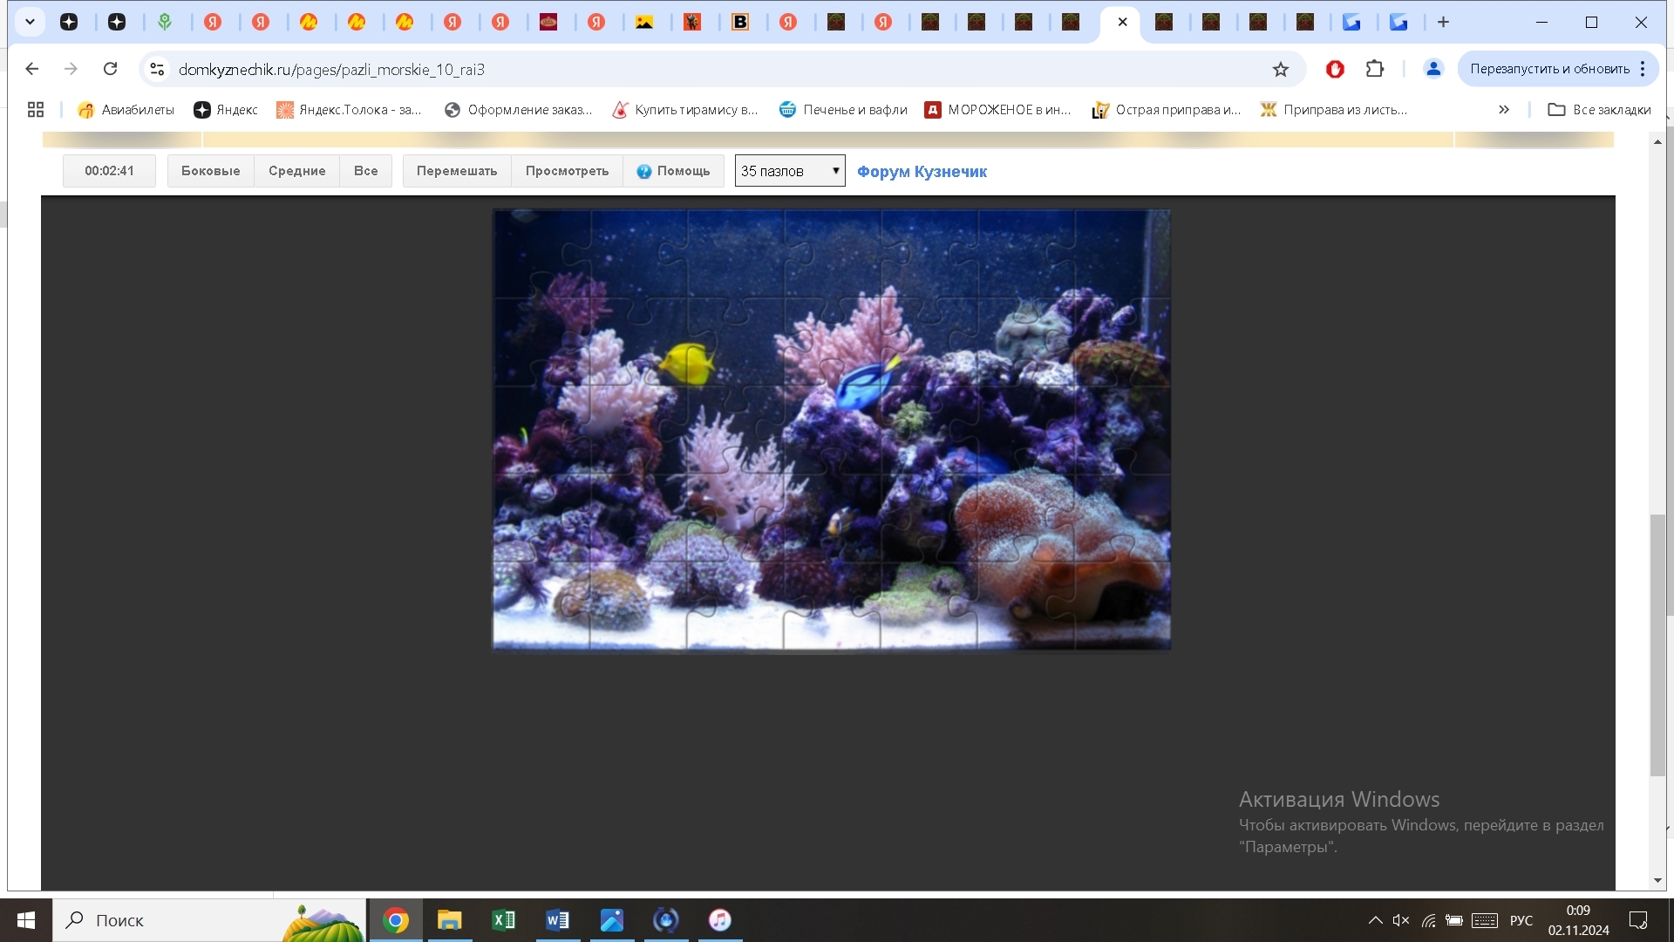Click the taskbar Поиск search box
1674x942 pixels.
point(209,920)
